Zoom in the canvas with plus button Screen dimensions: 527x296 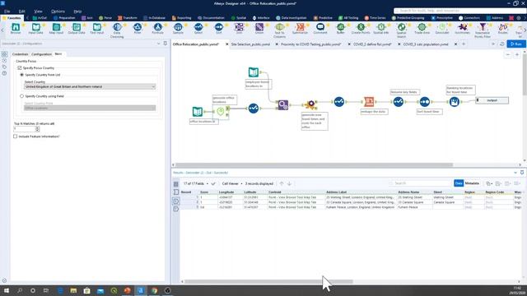pyautogui.click(x=517, y=55)
